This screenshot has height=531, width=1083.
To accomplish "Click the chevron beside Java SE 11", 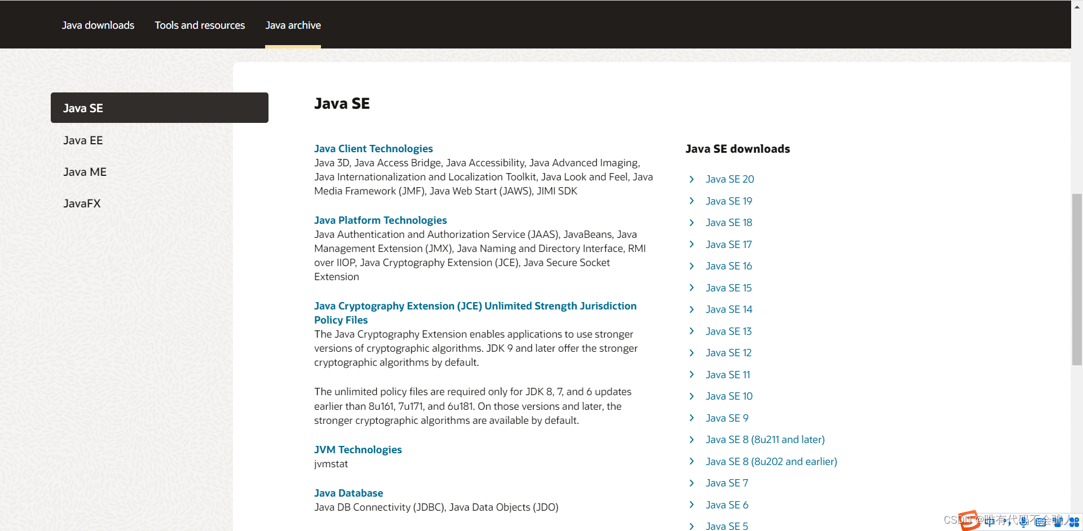I will (692, 374).
